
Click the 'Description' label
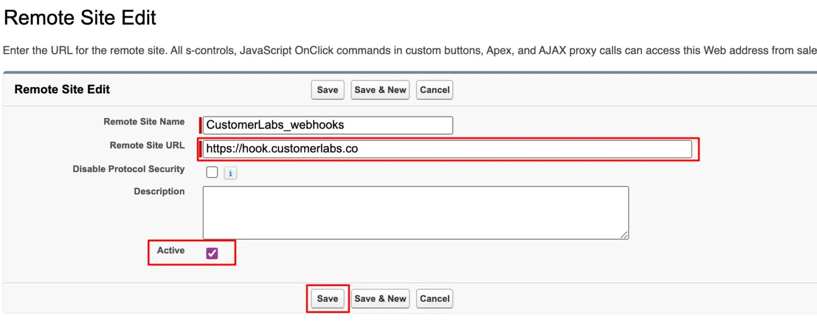pos(159,191)
